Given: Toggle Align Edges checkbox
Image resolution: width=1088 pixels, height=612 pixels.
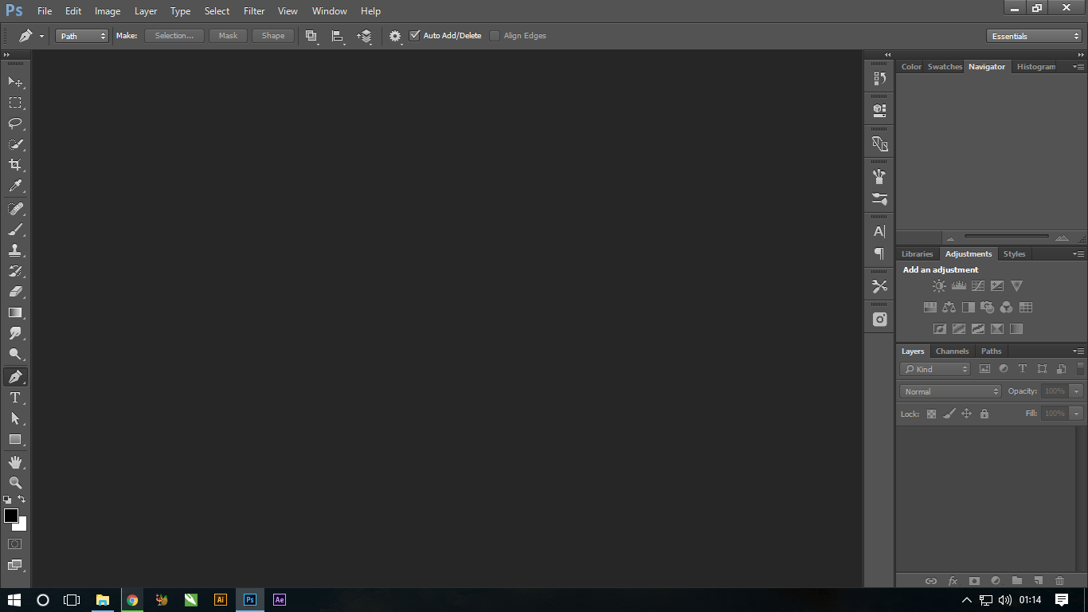Looking at the screenshot, I should tap(495, 36).
